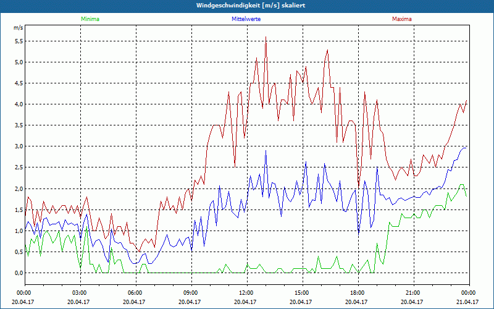Click the "0,0" y-axis value
This screenshot has width=494, height=309.
tap(19, 273)
